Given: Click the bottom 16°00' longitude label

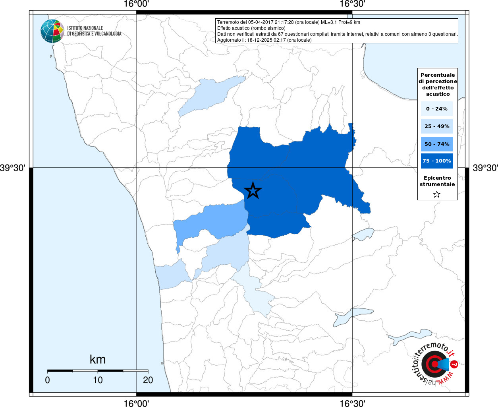Looking at the screenshot, I should [x=136, y=403].
